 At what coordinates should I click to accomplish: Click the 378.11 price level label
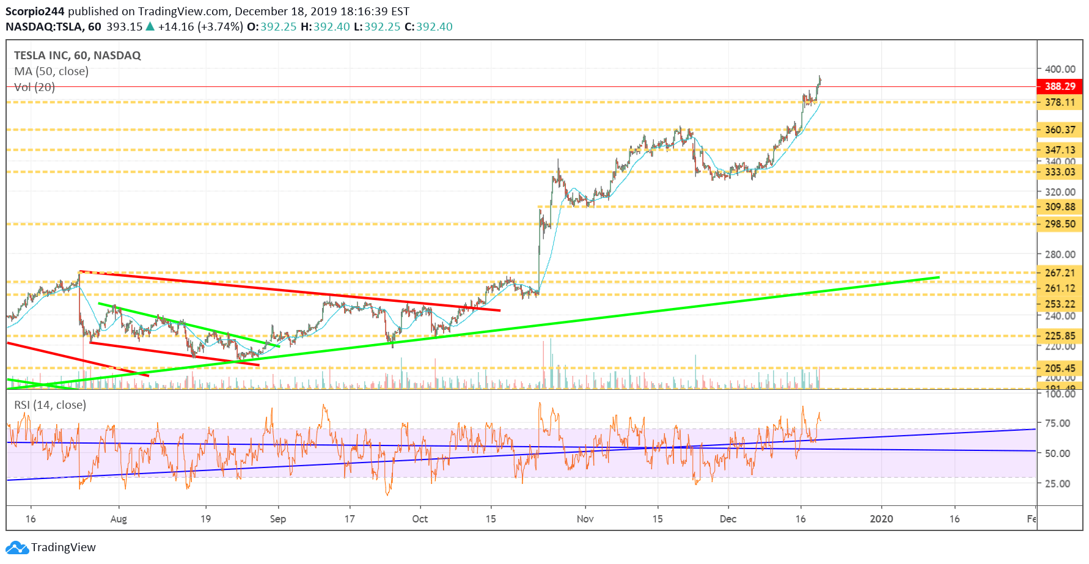(1060, 102)
